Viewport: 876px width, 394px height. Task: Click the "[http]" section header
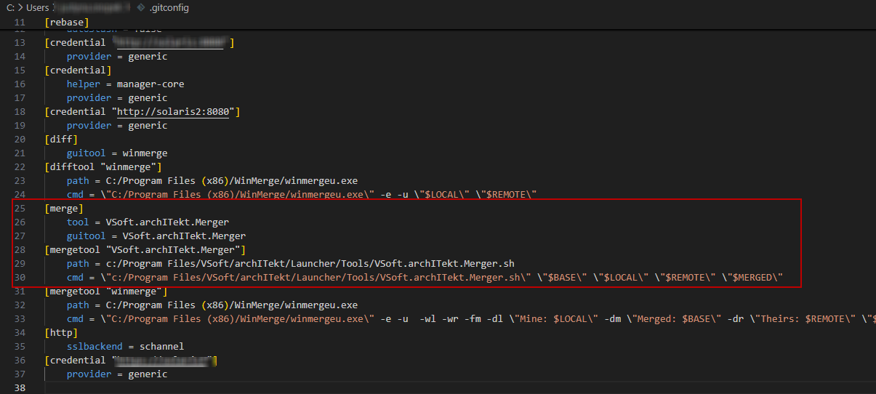click(x=61, y=332)
